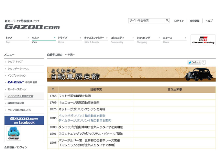
Task: Open GAZOO.com on Facebook banner
Action: coord(24,120)
